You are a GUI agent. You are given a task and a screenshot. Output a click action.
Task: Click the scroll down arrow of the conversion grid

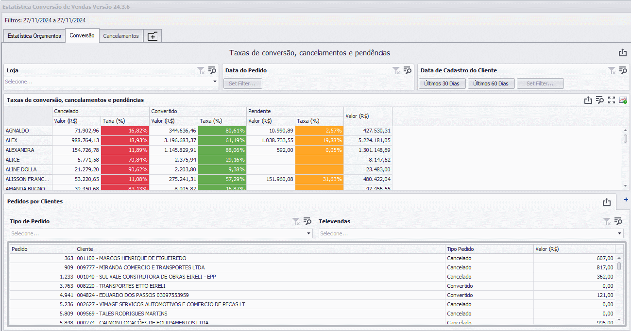point(625,186)
